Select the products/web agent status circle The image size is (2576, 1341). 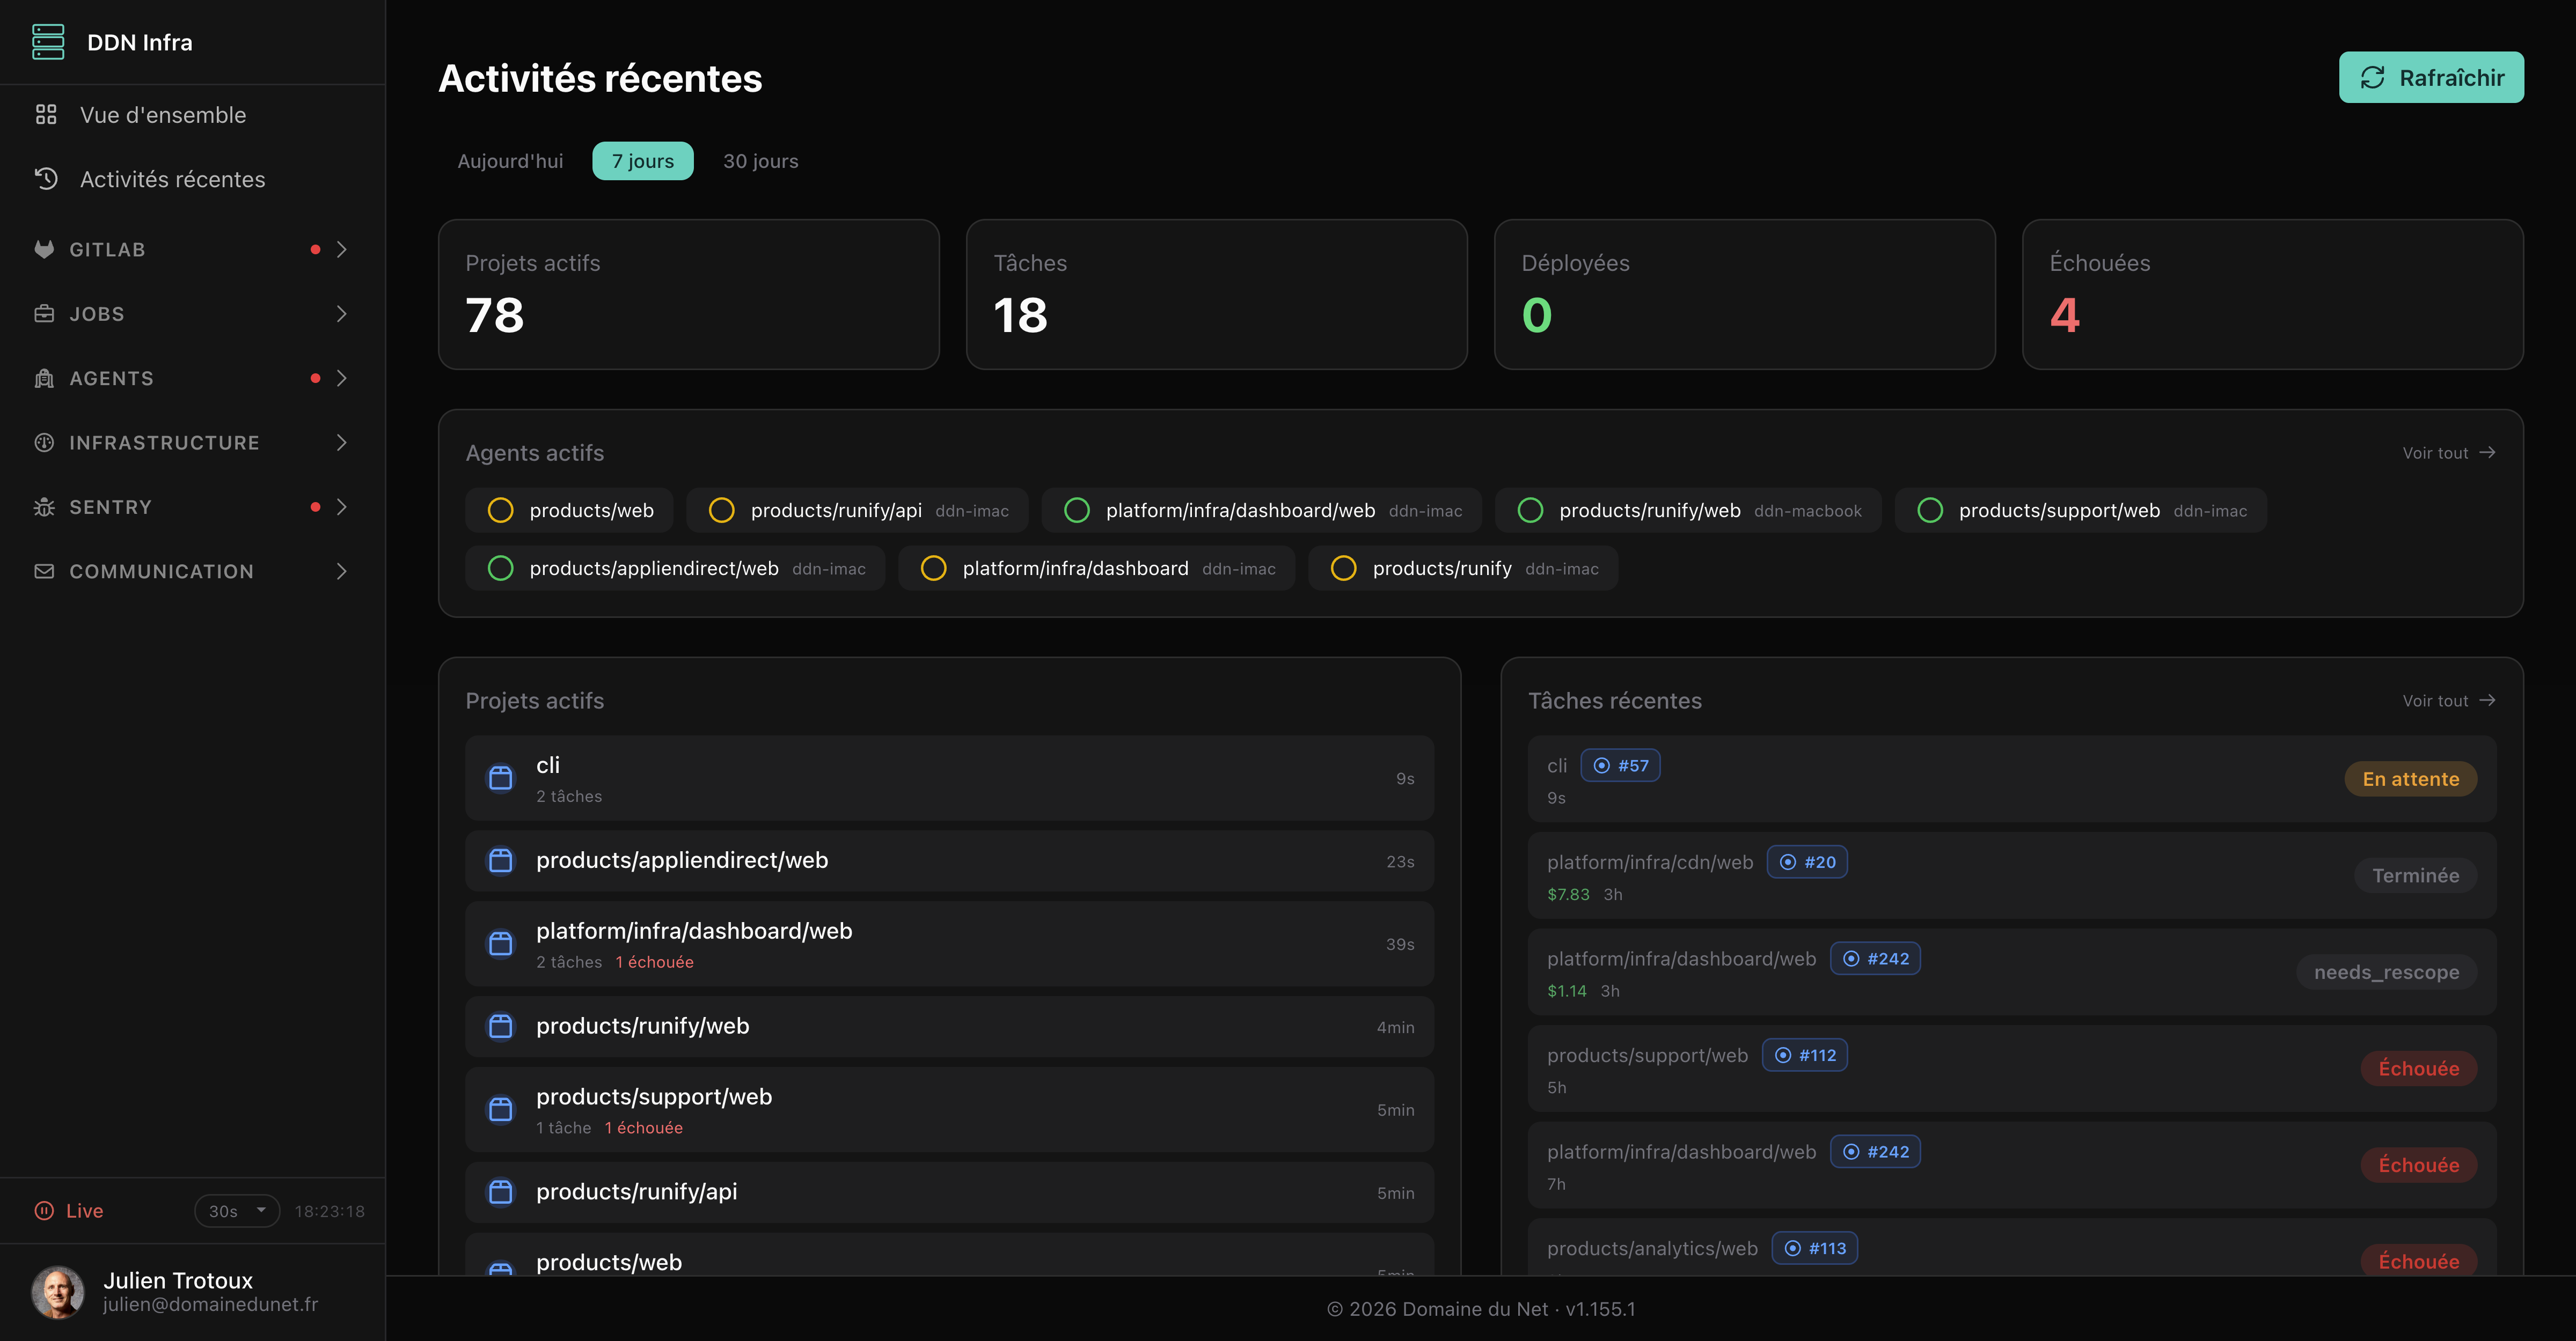500,511
